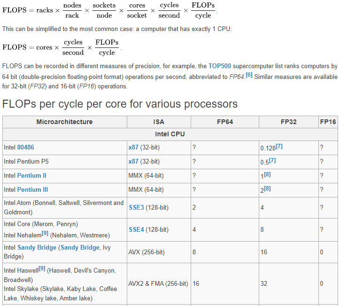Select the Intel CPU section header row
Viewport: 340px width, 306px height.
[x=170, y=134]
